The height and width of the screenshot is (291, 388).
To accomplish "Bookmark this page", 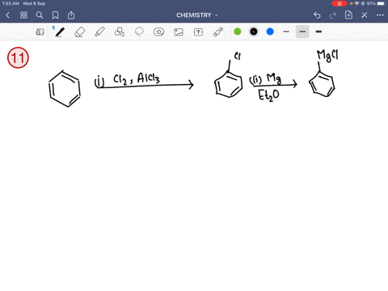I will pyautogui.click(x=55, y=15).
